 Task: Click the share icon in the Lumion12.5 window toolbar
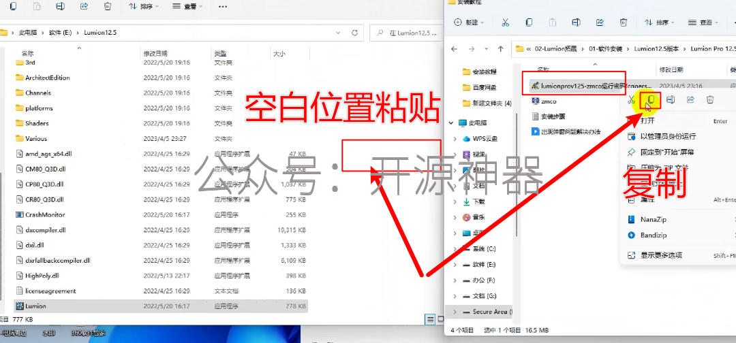84,6
